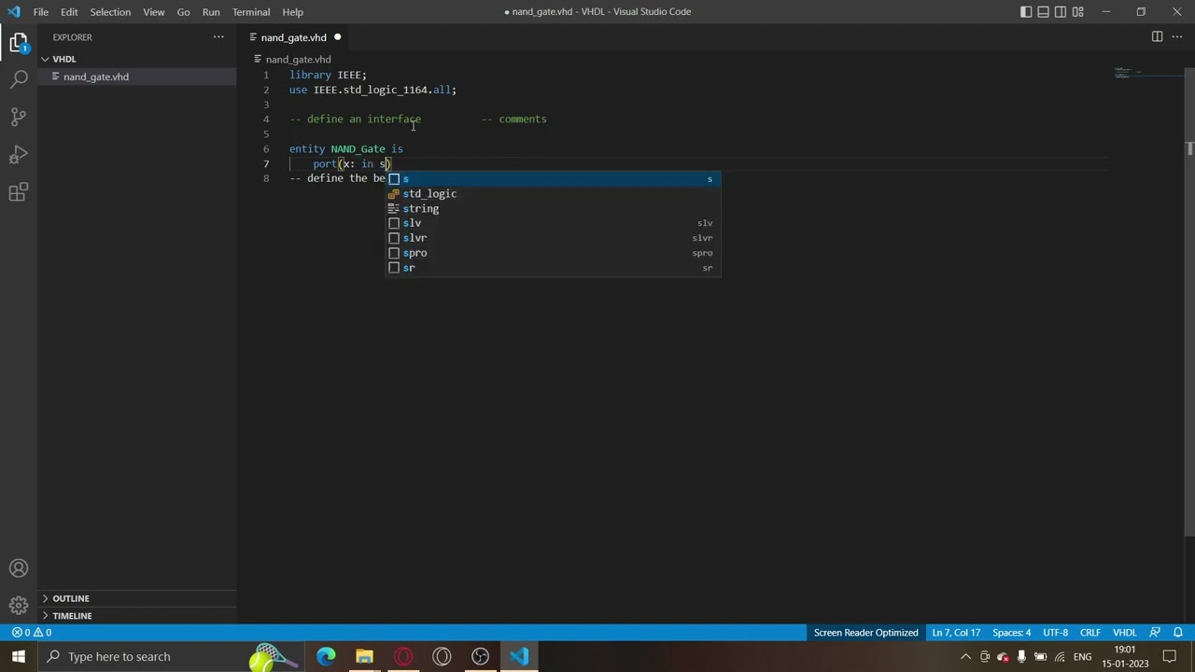Click the nand_gate.vhd breadcrumb
The height and width of the screenshot is (672, 1195).
298,59
